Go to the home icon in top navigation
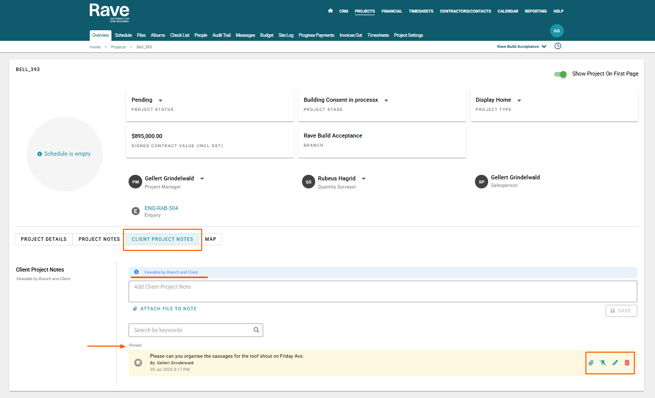Image resolution: width=655 pixels, height=398 pixels. click(330, 11)
